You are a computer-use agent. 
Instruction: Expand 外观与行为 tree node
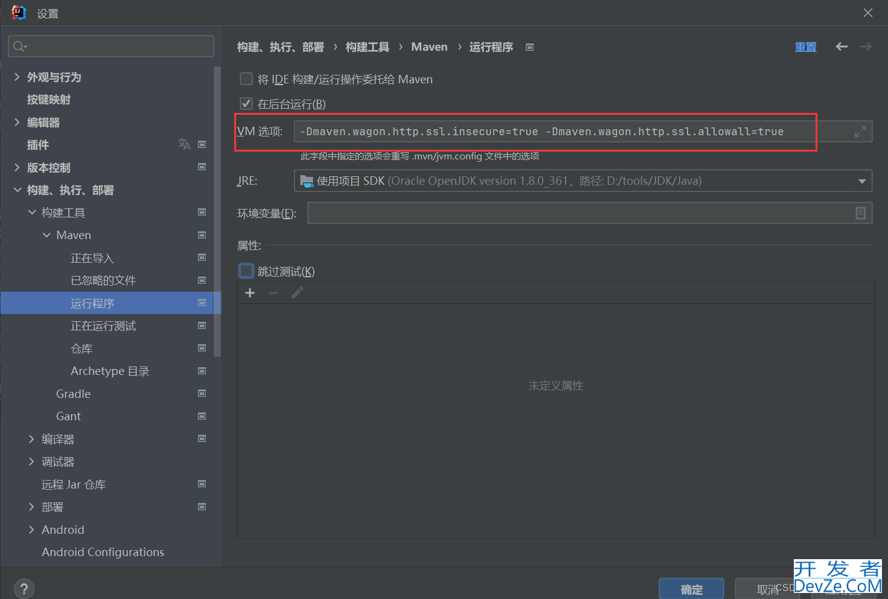pos(17,77)
